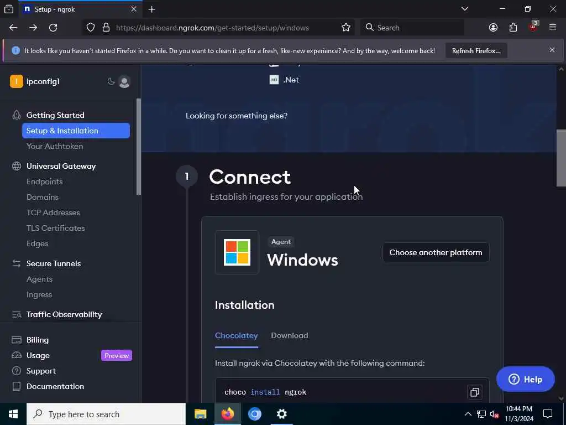Click the site security padlock icon
The height and width of the screenshot is (425, 566).
pyautogui.click(x=106, y=28)
